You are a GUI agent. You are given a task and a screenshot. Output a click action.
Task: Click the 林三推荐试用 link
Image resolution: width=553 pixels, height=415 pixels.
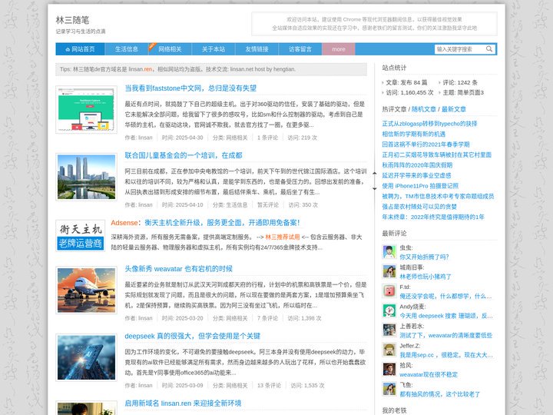(283, 237)
